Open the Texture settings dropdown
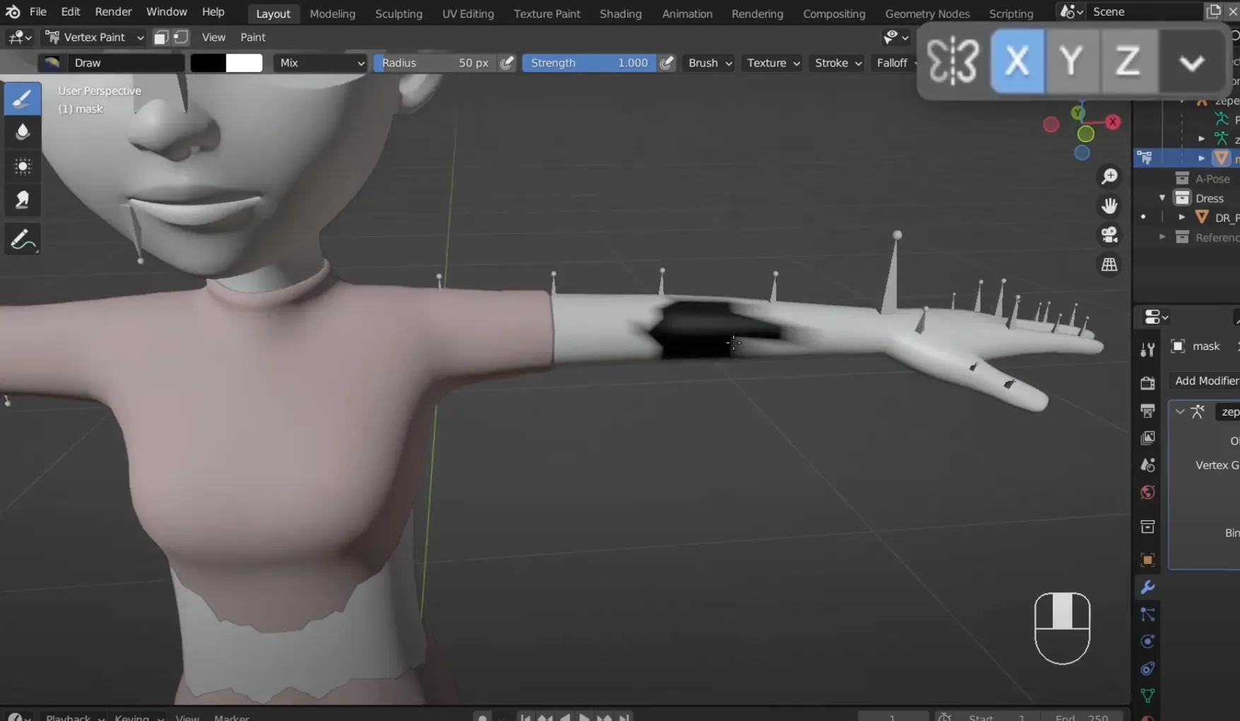Image resolution: width=1240 pixels, height=721 pixels. coord(773,63)
